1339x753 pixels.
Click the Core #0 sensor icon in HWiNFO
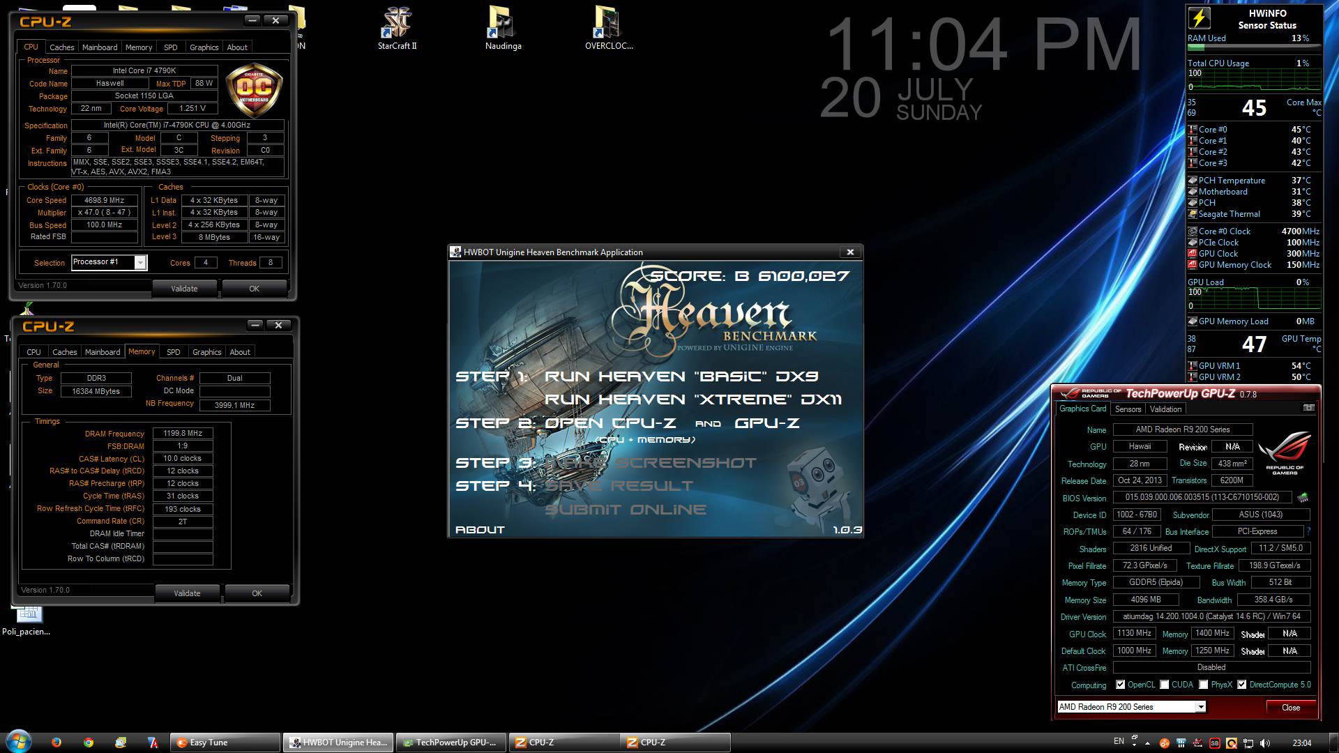(1193, 130)
